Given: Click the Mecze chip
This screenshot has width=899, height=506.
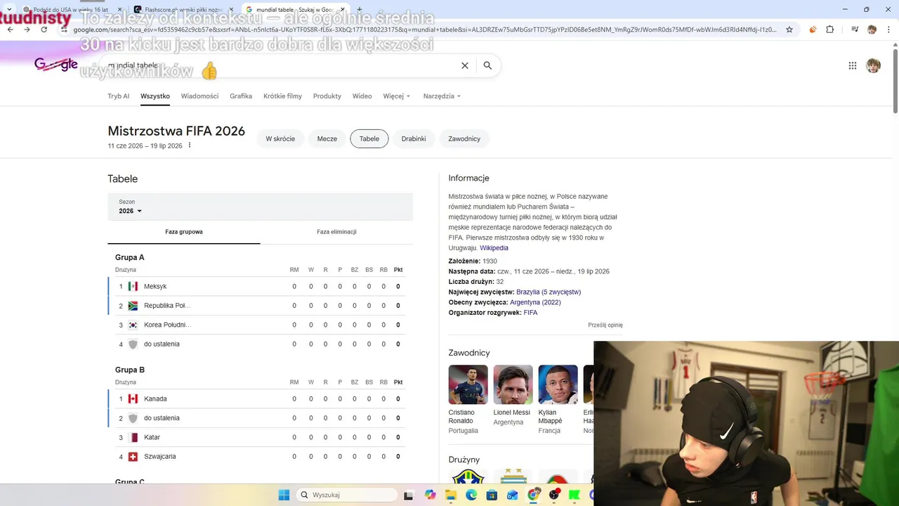Looking at the screenshot, I should pos(327,138).
